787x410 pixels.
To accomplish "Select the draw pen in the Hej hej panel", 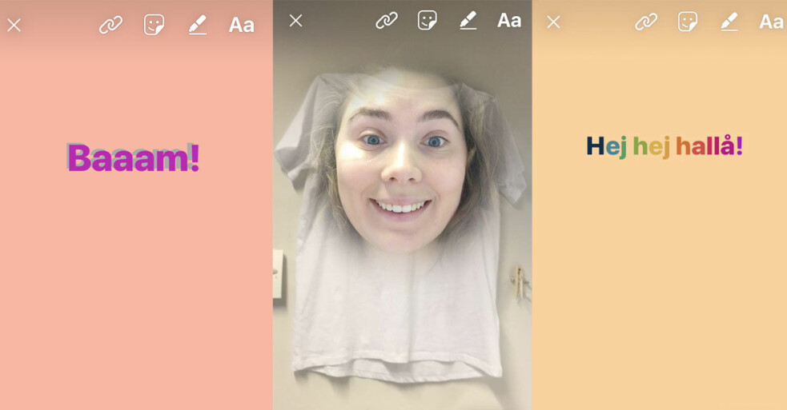I will tap(729, 22).
